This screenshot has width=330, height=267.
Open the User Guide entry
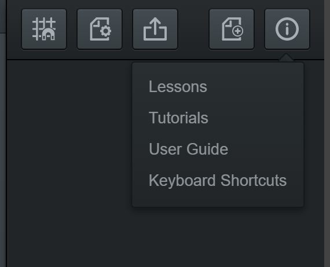(x=188, y=149)
